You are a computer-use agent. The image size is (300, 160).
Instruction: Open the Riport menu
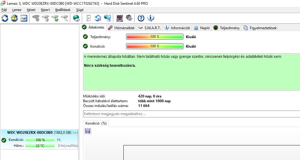click(45, 10)
